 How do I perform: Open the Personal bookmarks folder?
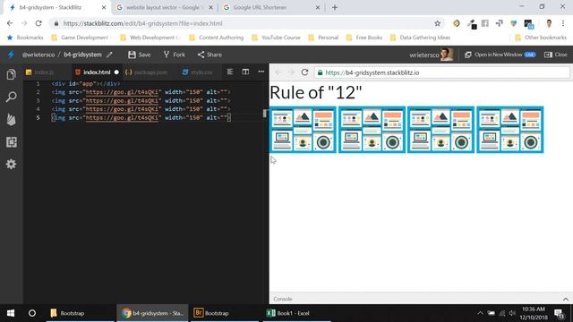pyautogui.click(x=323, y=38)
